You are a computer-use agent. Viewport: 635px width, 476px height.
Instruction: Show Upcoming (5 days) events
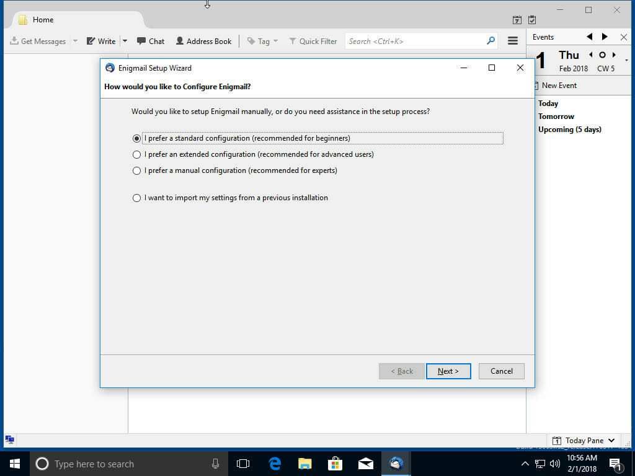point(569,129)
